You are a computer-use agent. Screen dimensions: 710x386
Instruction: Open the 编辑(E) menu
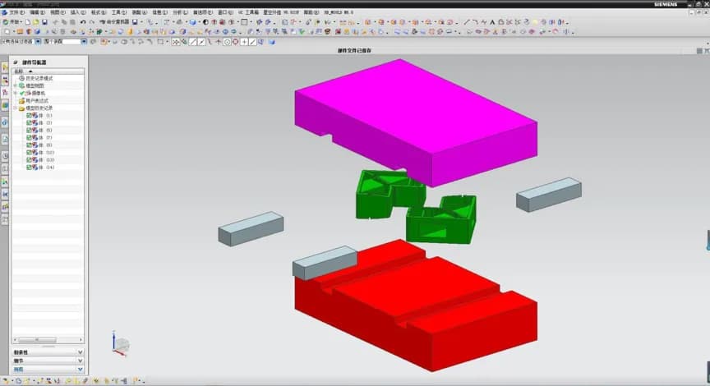click(x=37, y=12)
